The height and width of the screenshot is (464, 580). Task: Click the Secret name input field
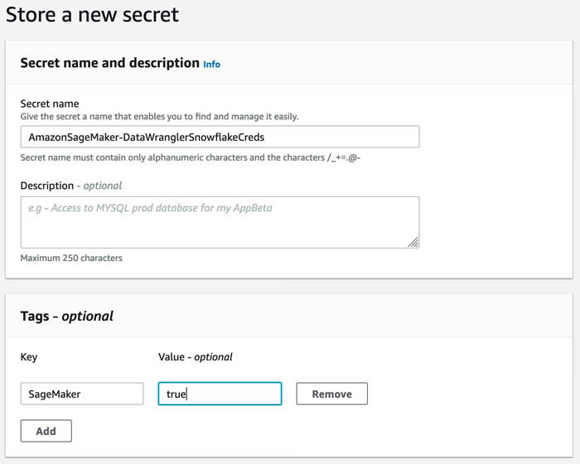pos(220,137)
